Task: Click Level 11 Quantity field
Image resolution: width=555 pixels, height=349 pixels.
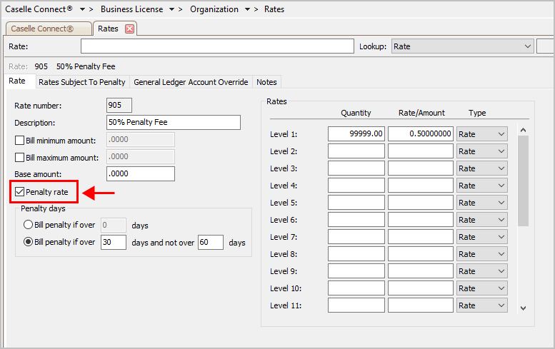Action: [x=356, y=305]
